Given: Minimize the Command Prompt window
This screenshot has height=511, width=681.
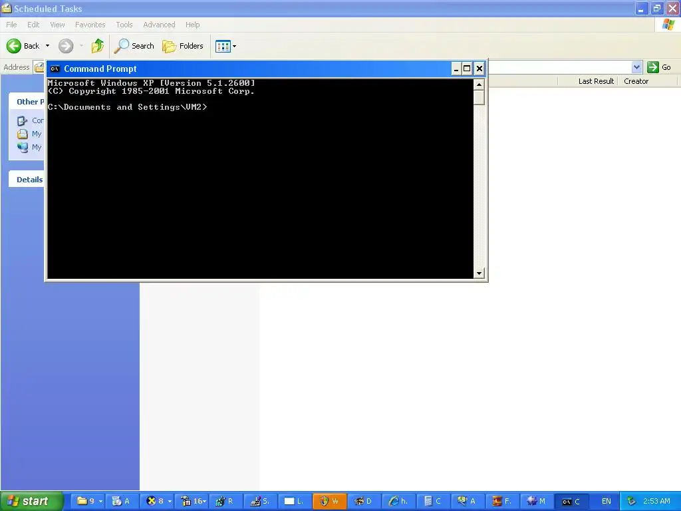Looking at the screenshot, I should coord(456,69).
